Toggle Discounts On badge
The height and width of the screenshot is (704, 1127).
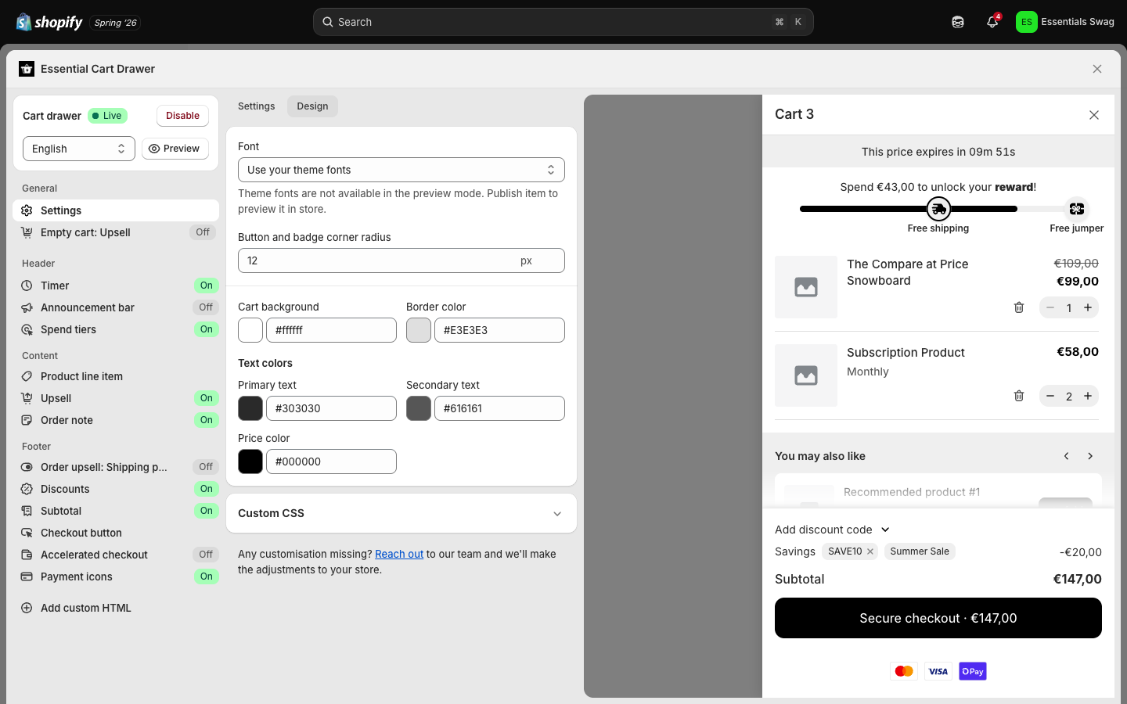207,489
